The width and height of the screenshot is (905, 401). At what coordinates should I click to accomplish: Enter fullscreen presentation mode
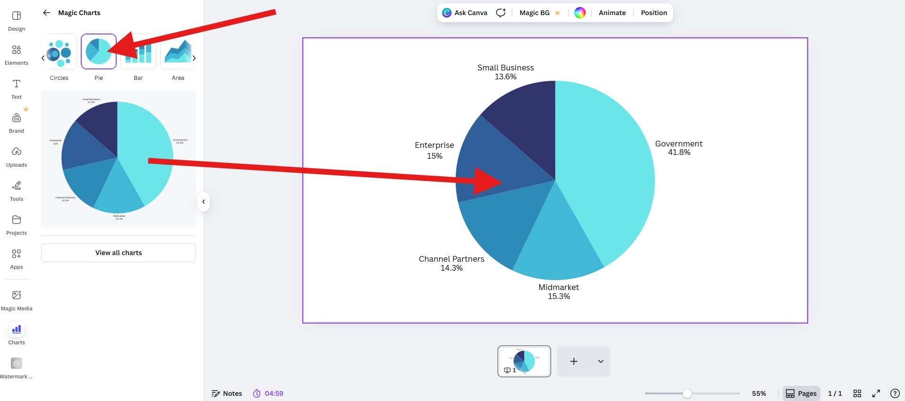point(876,393)
